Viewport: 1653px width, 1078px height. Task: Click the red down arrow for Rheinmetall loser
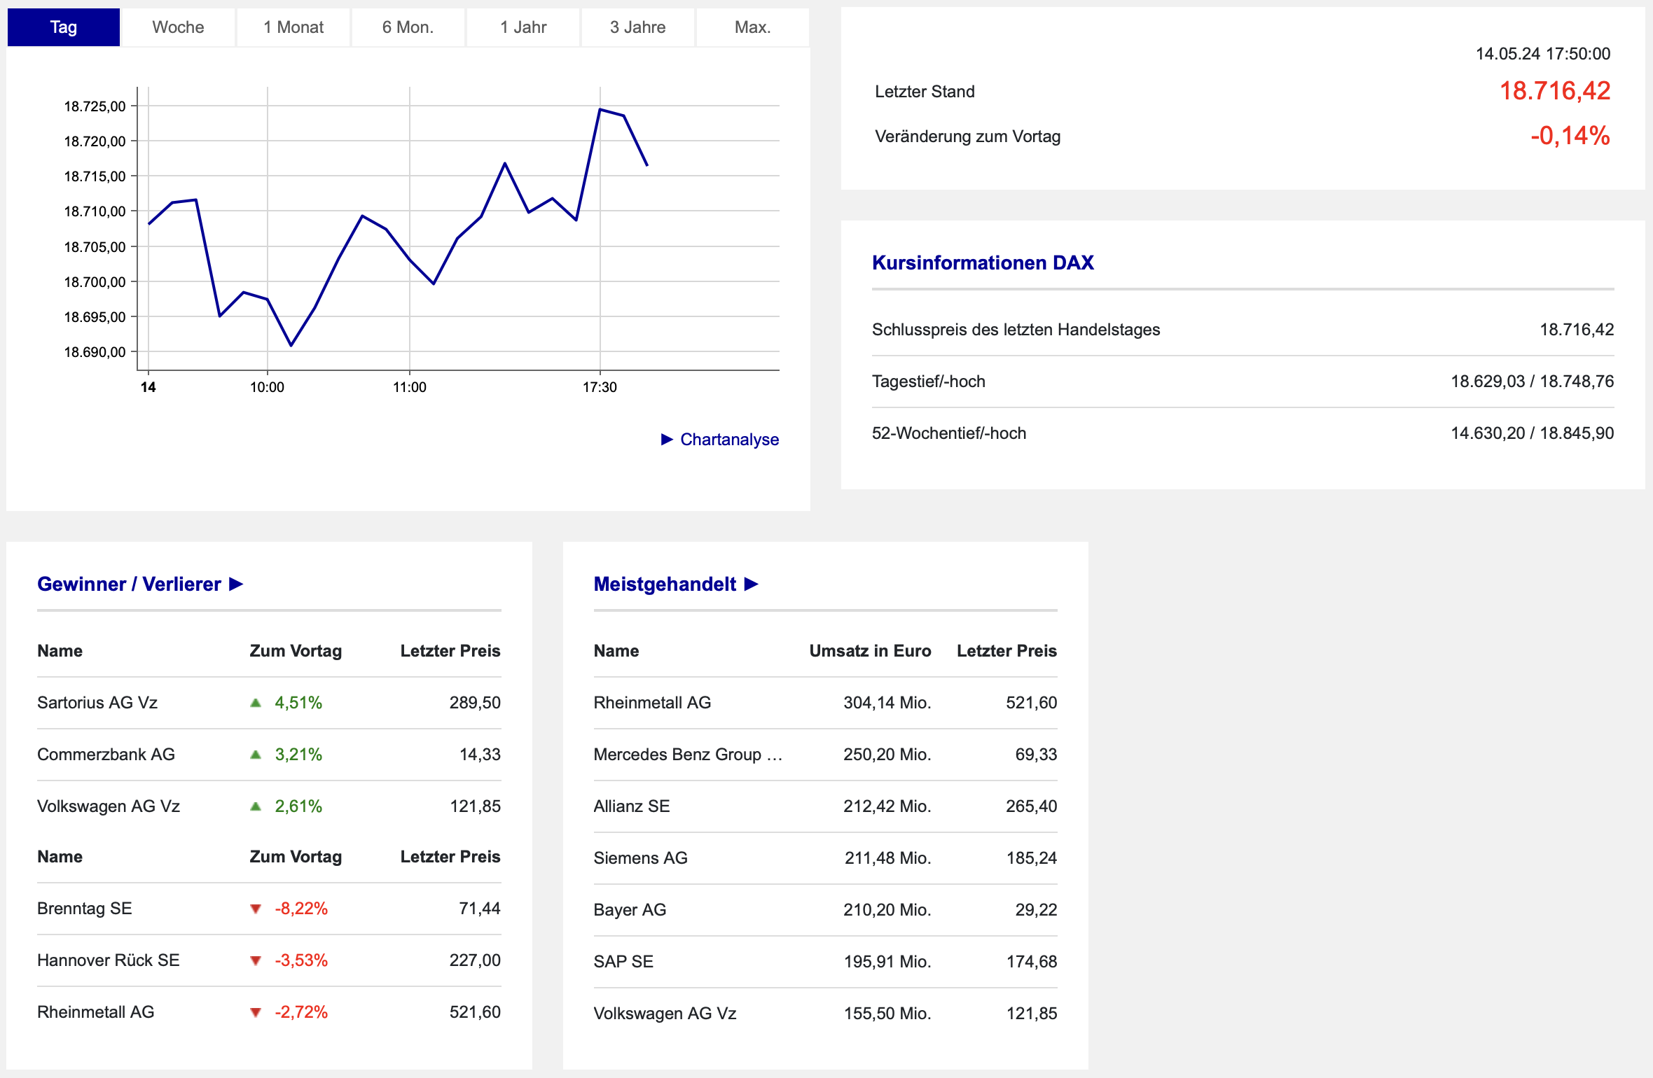256,1012
